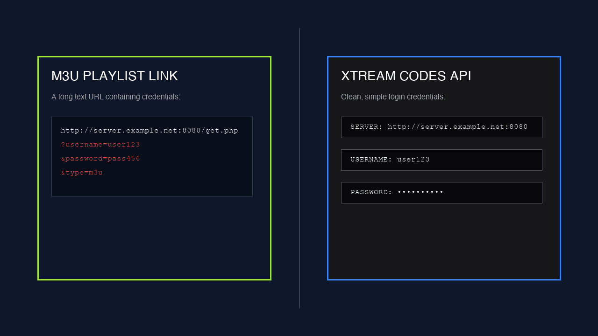Click the &password=pass456 line
This screenshot has height=336, width=598.
click(100, 159)
